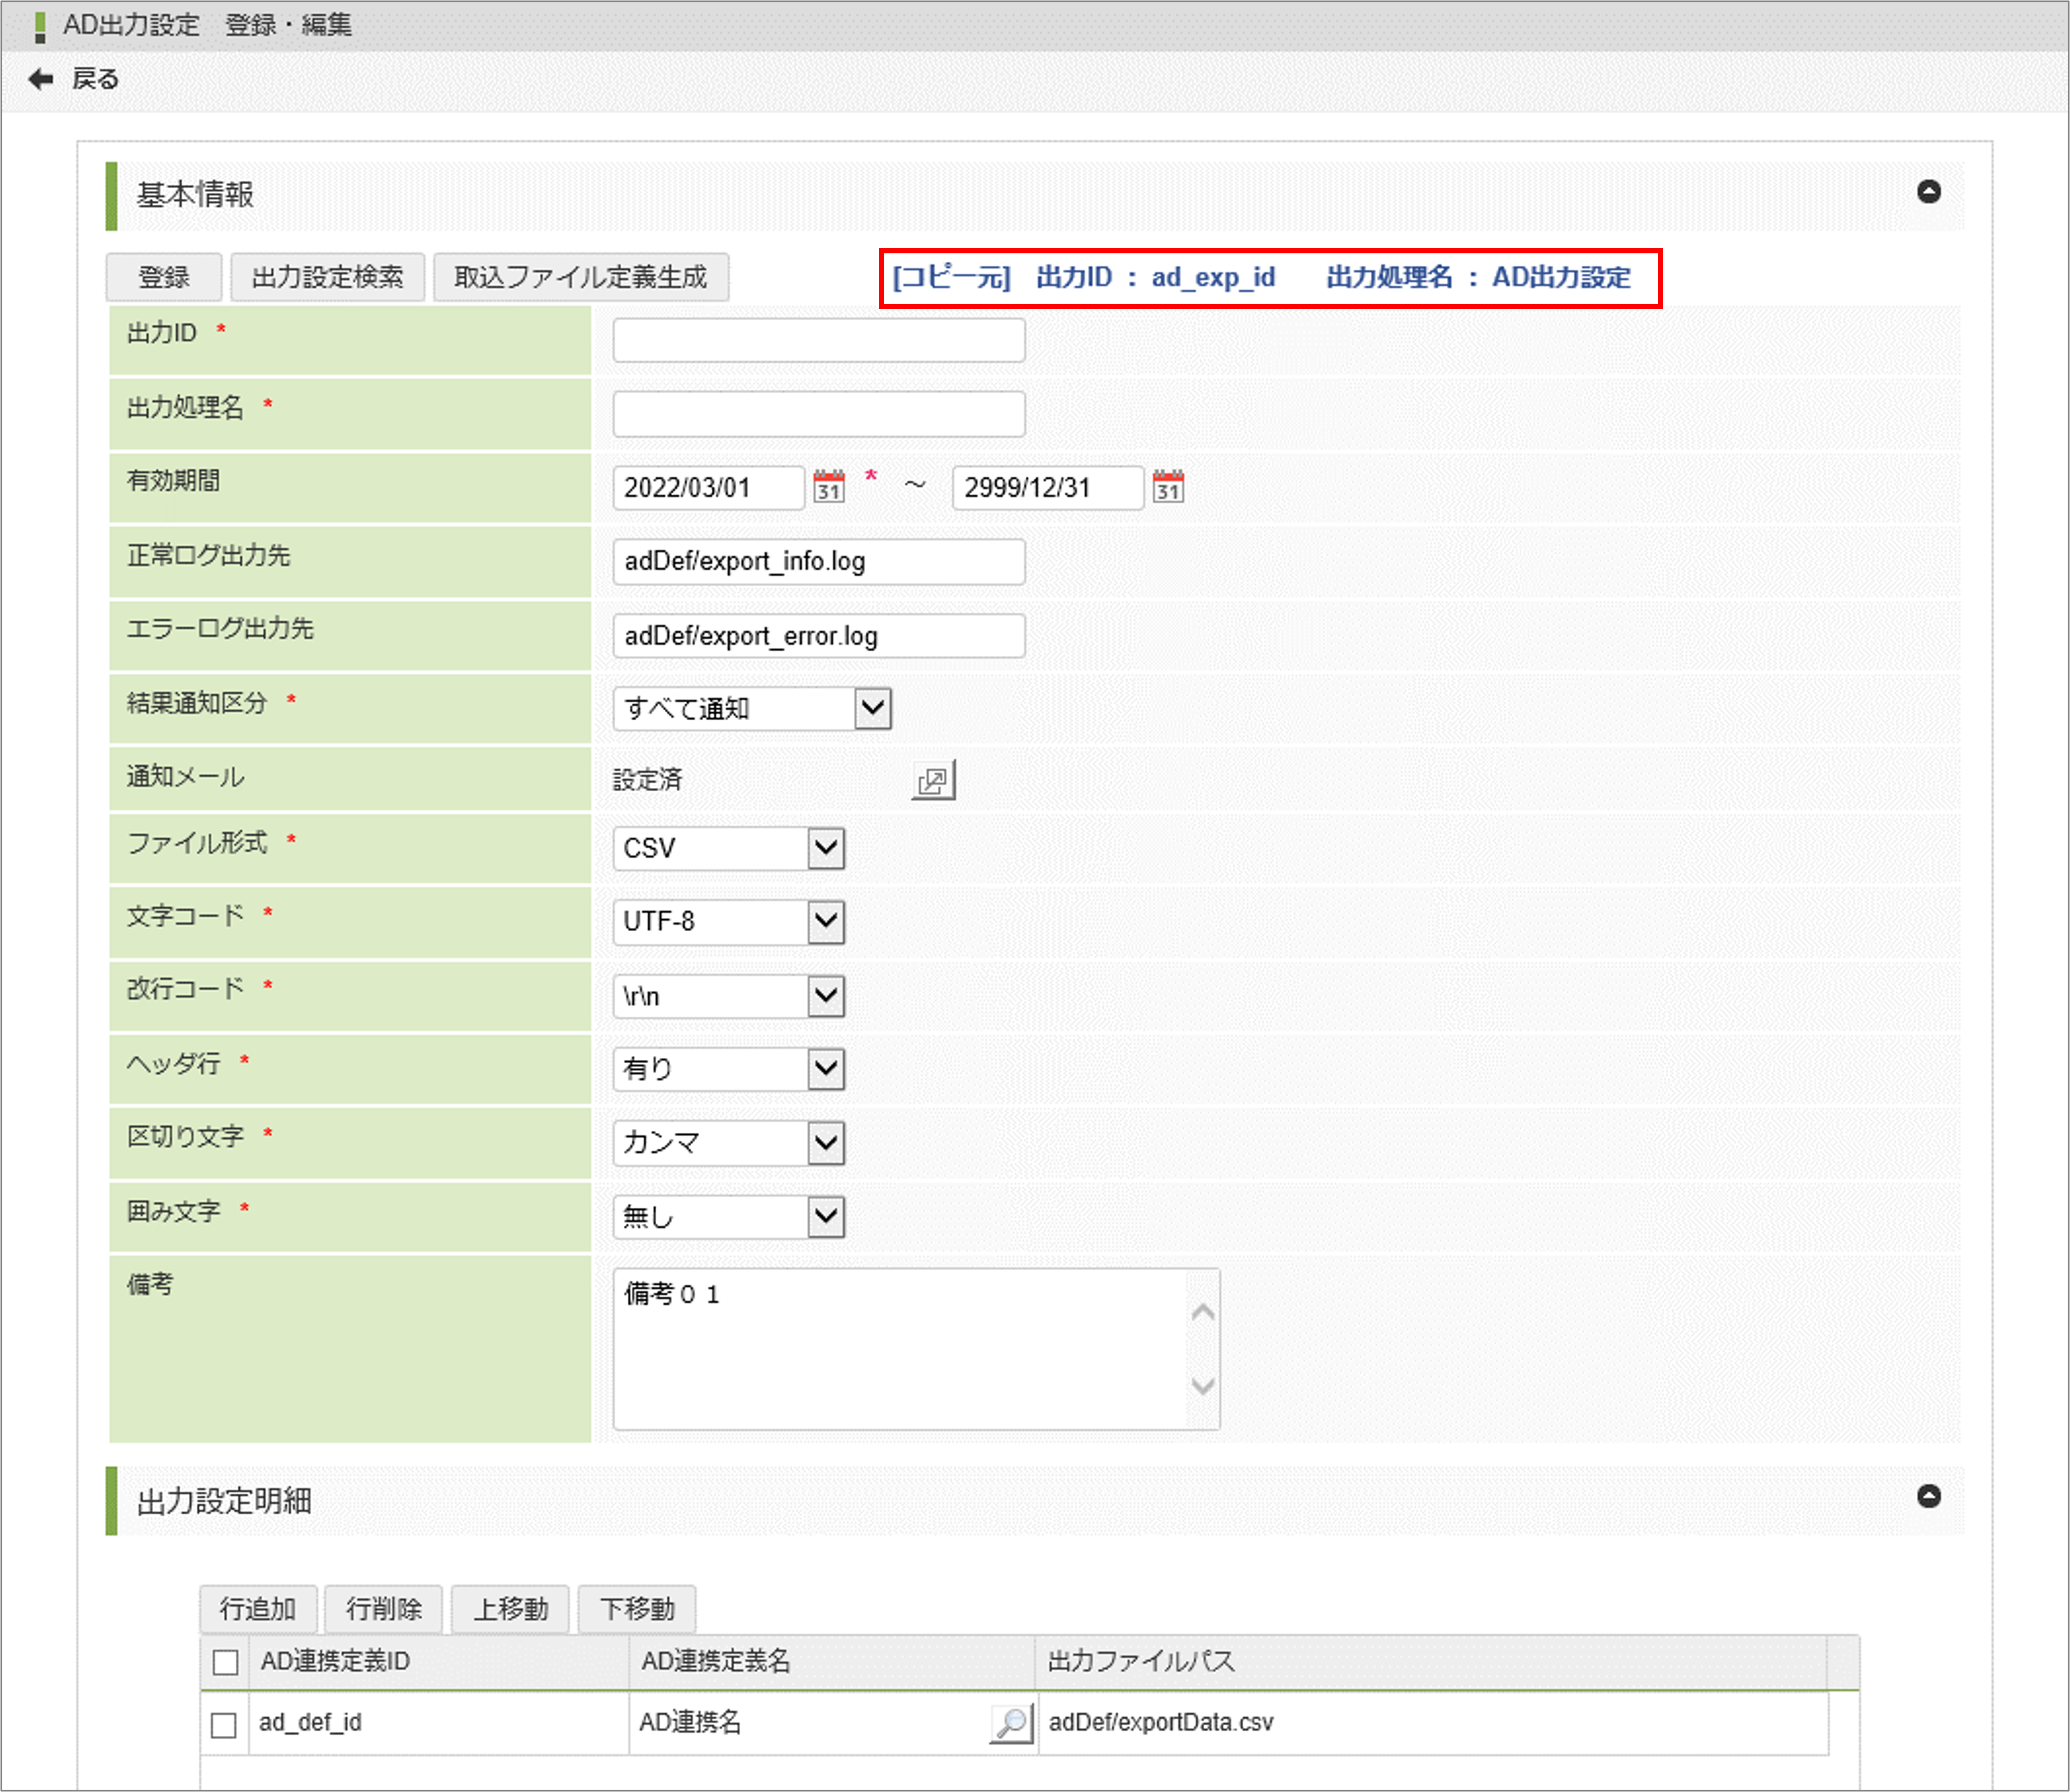Open the 通知メール settings popup icon
This screenshot has width=2070, height=1792.
tap(933, 780)
